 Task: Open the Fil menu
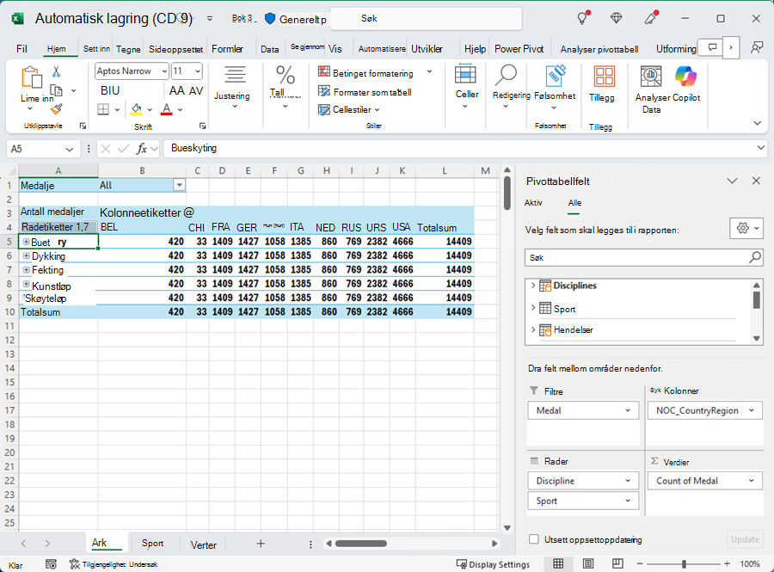click(x=21, y=48)
